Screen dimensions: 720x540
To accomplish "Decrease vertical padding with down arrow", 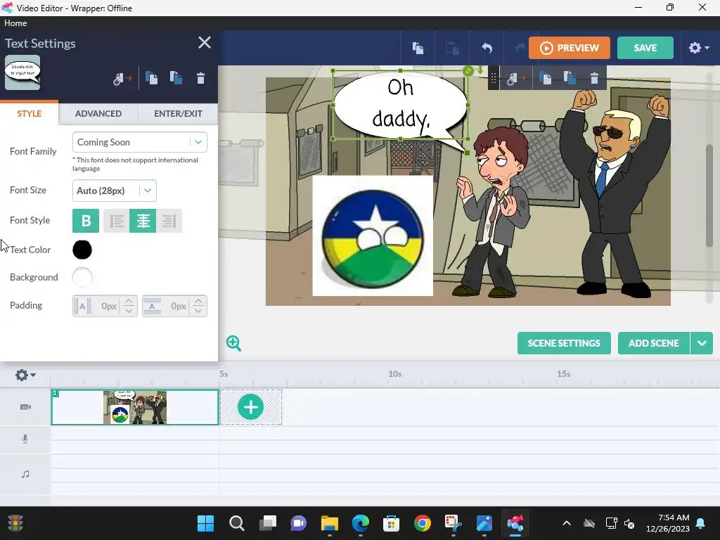I will 198,311.
